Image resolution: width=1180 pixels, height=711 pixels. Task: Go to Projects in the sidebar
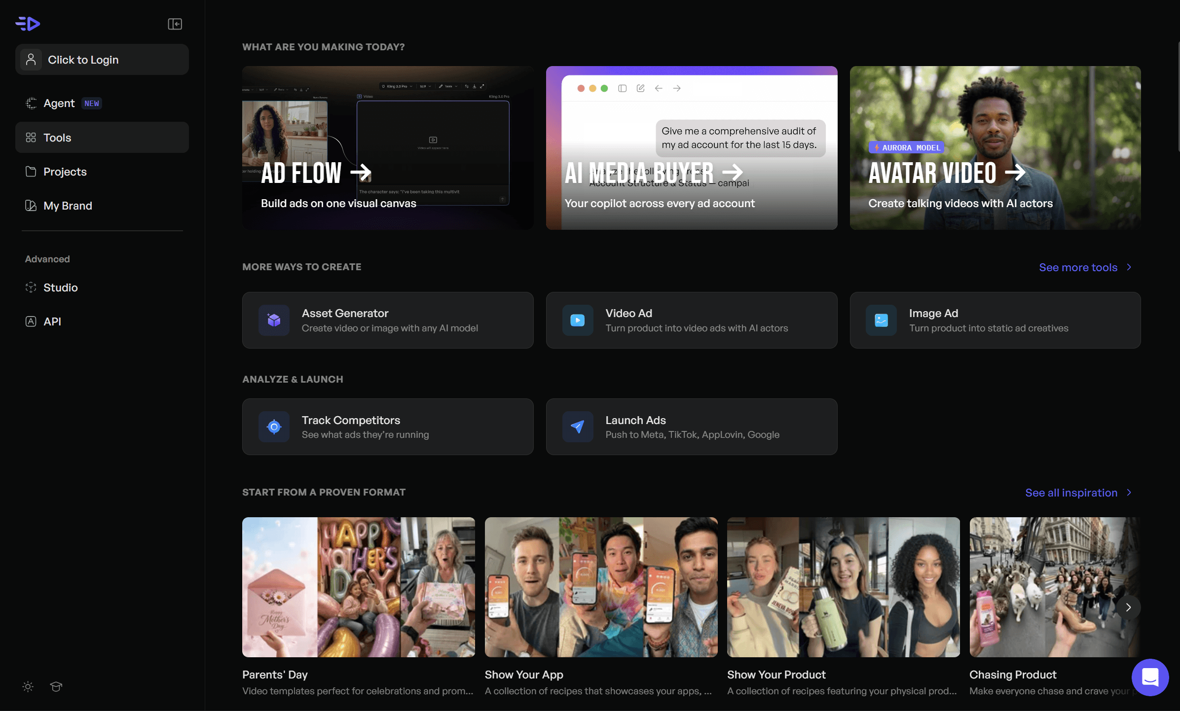pos(102,172)
